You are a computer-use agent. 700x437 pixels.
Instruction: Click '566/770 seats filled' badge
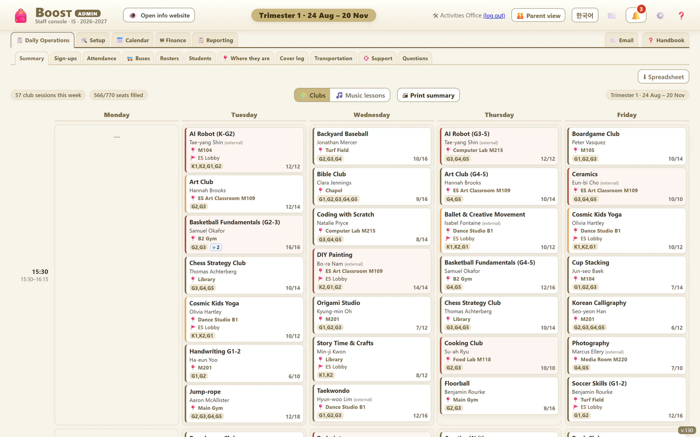[x=118, y=95]
